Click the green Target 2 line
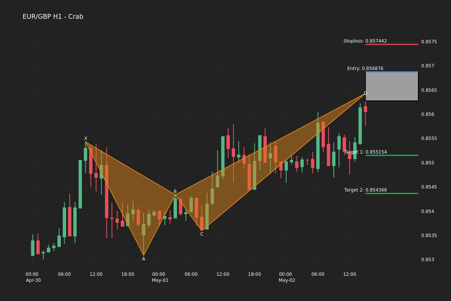This screenshot has width=451, height=301. pos(392,193)
